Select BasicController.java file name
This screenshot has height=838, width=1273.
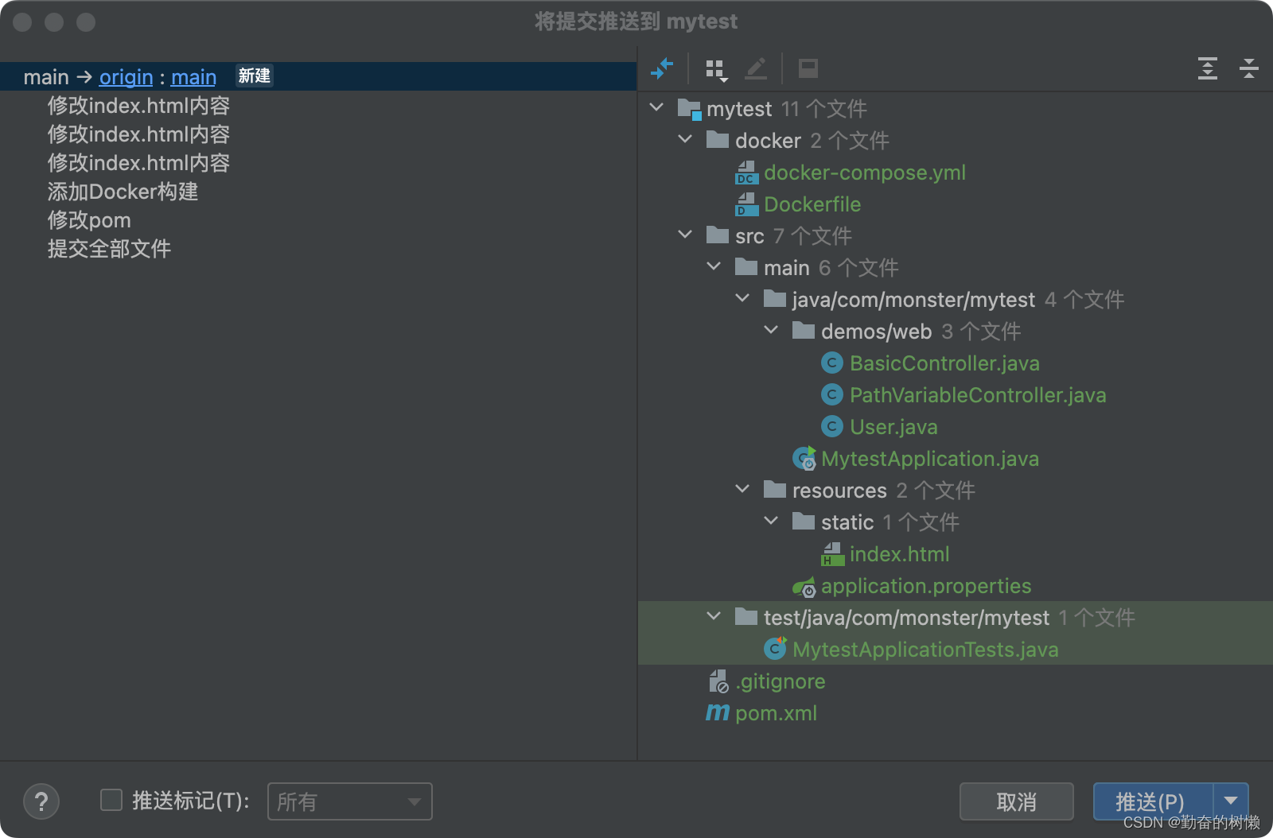[x=944, y=363]
